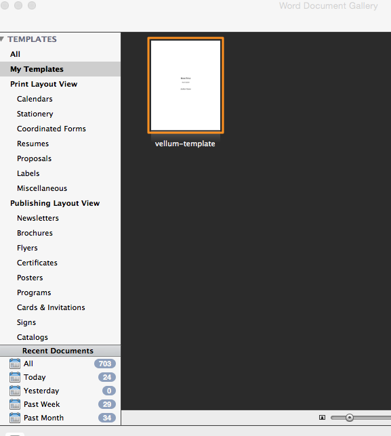Image resolution: width=391 pixels, height=436 pixels.
Task: Click the window minimize button
Action: tap(18, 5)
